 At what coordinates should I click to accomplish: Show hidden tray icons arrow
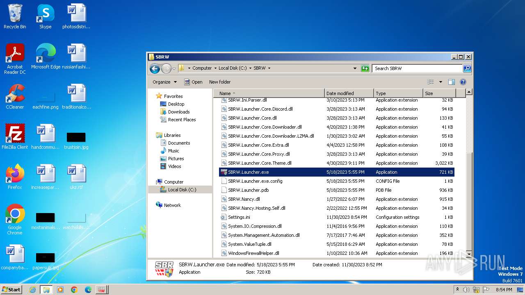(457, 290)
